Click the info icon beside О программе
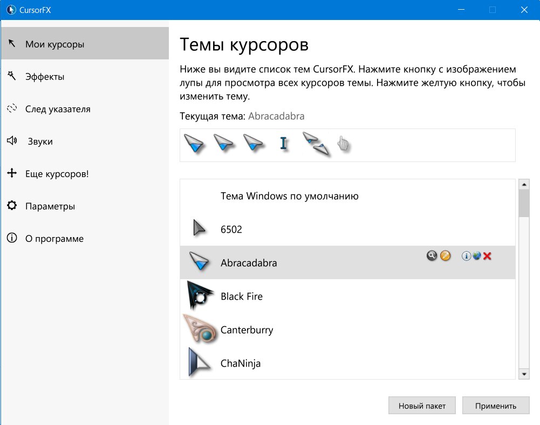 point(12,238)
